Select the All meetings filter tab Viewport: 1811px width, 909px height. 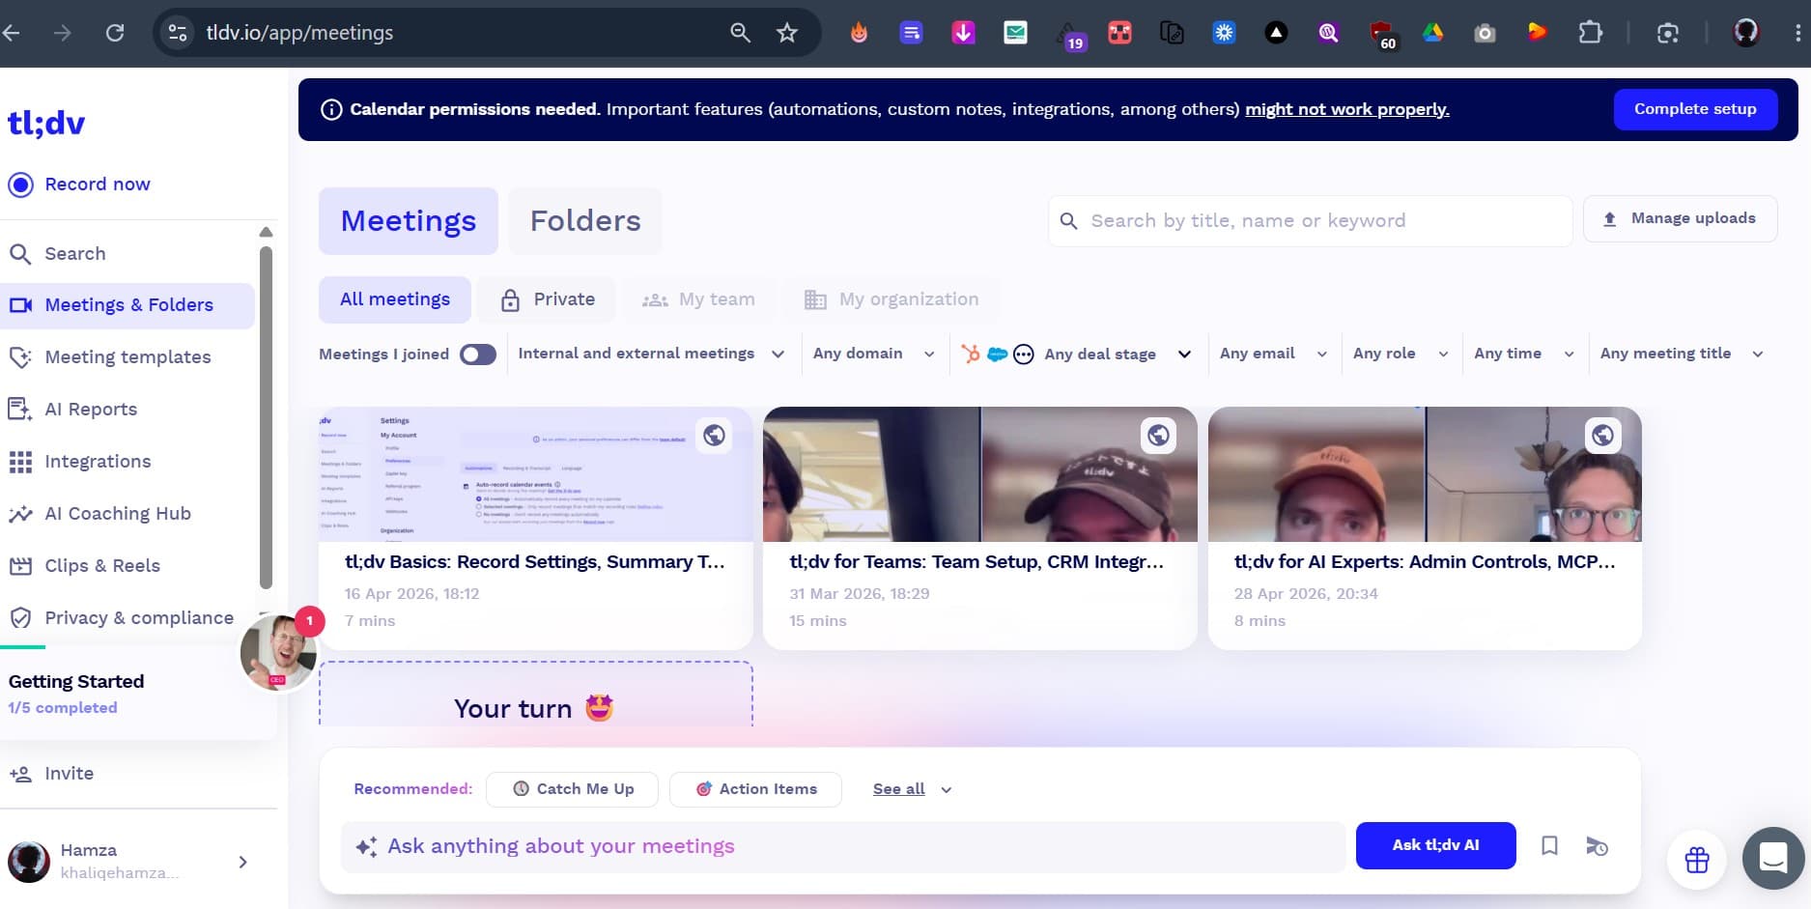coord(395,299)
